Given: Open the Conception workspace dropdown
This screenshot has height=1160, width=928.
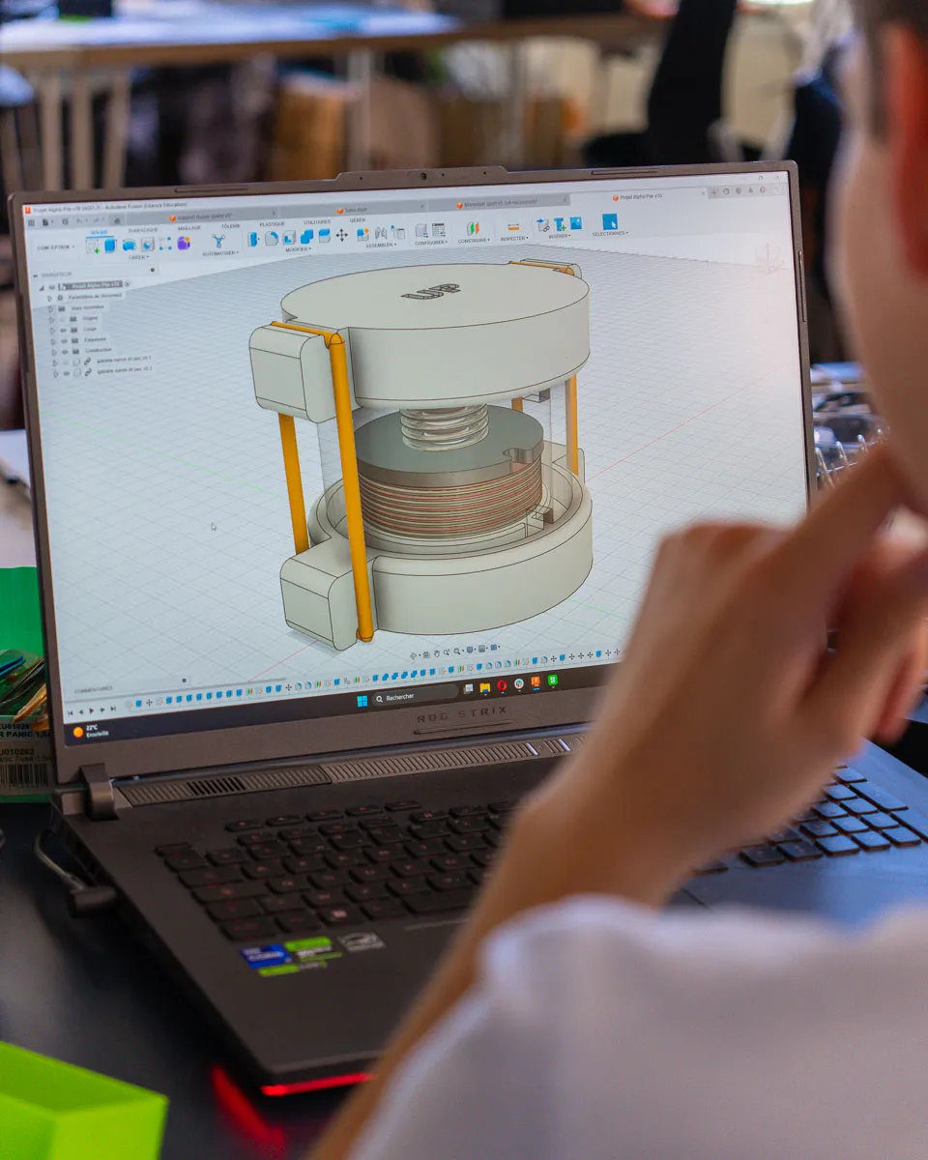Looking at the screenshot, I should (x=55, y=247).
